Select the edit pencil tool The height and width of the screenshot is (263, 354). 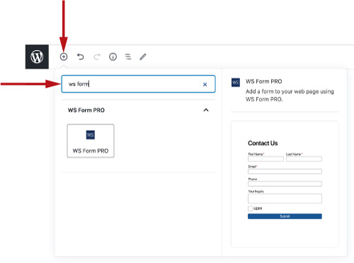[143, 57]
